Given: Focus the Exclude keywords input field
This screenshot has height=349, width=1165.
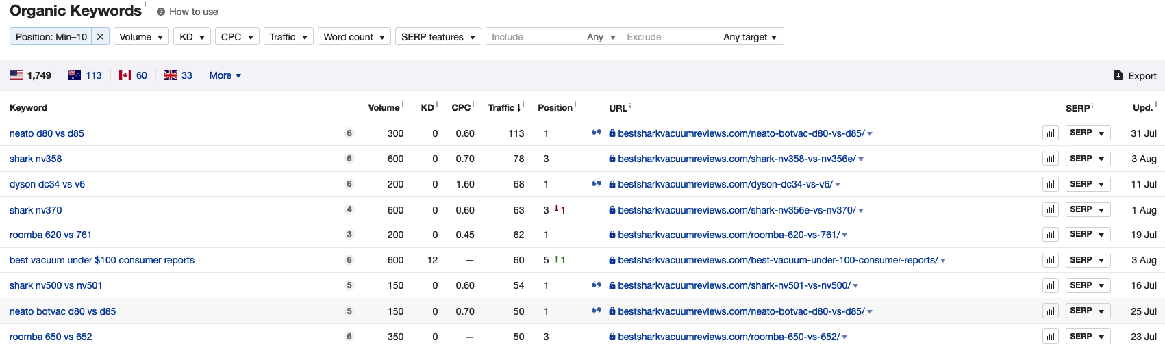Looking at the screenshot, I should [668, 37].
